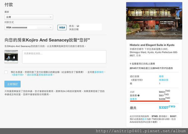The width and height of the screenshot is (188, 134).
Task: Open the 匯率 exchange rate link
Action: click(145, 119)
